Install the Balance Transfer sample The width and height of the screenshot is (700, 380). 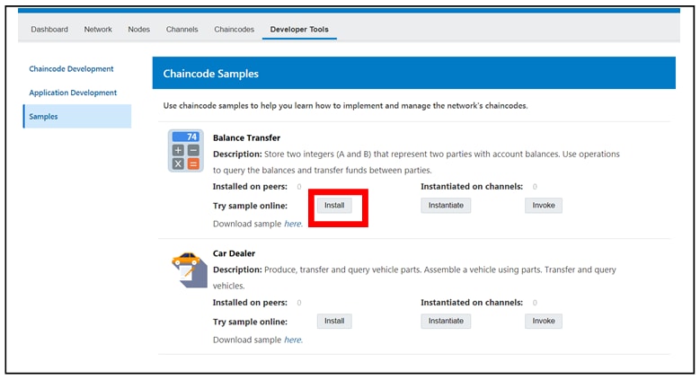tap(334, 206)
